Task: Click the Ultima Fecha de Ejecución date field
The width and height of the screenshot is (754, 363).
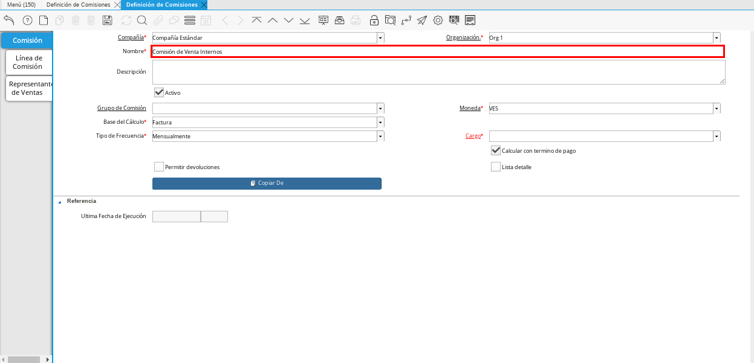Action: point(176,216)
